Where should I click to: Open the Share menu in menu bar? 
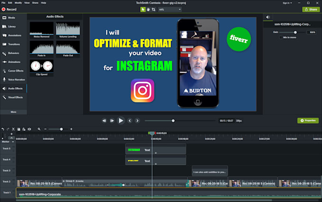(35, 3)
